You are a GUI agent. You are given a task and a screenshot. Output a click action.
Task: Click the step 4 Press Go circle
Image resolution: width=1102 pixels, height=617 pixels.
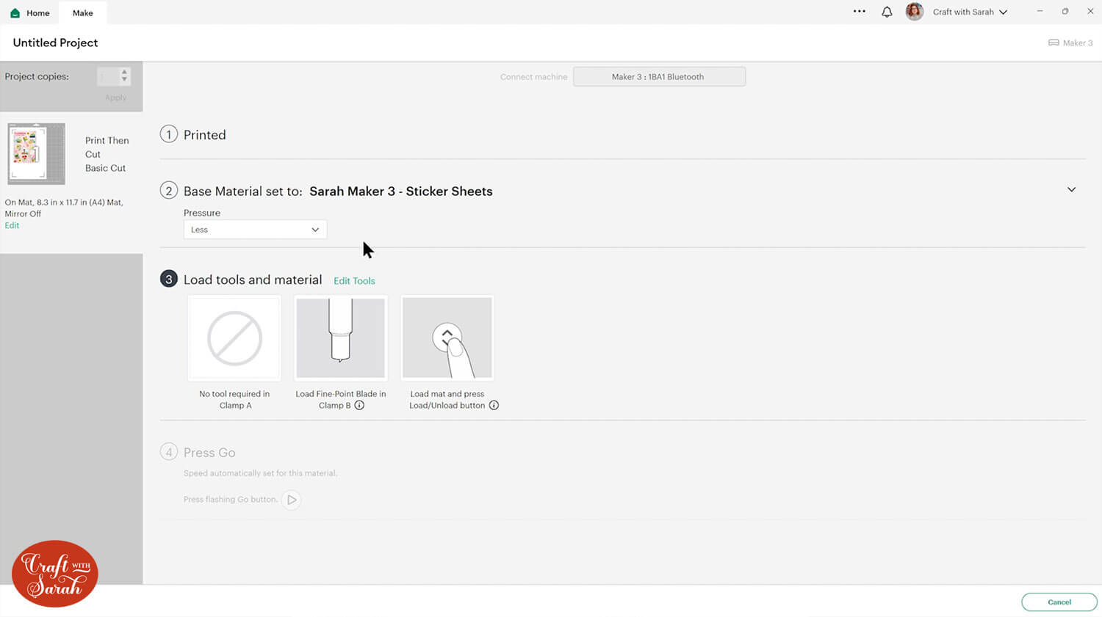tap(169, 452)
